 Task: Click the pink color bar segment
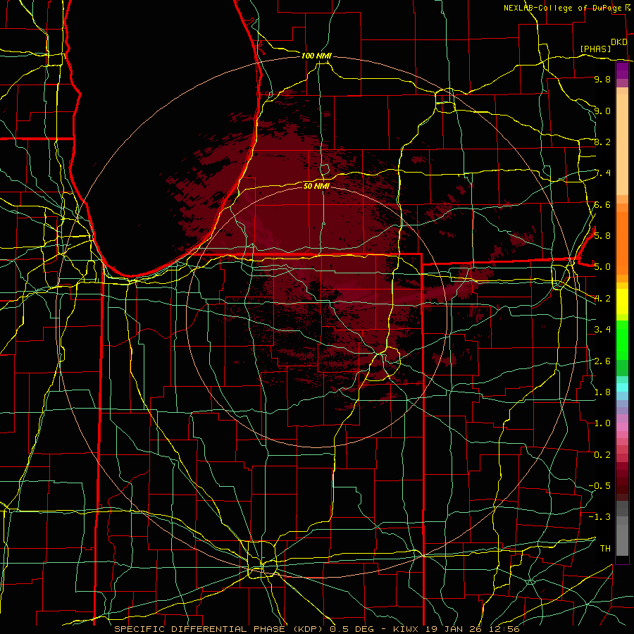(622, 426)
